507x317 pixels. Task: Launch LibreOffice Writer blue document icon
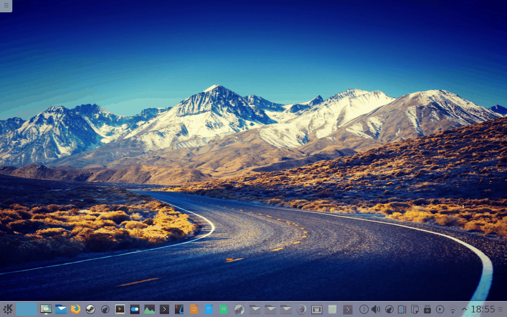pos(208,309)
